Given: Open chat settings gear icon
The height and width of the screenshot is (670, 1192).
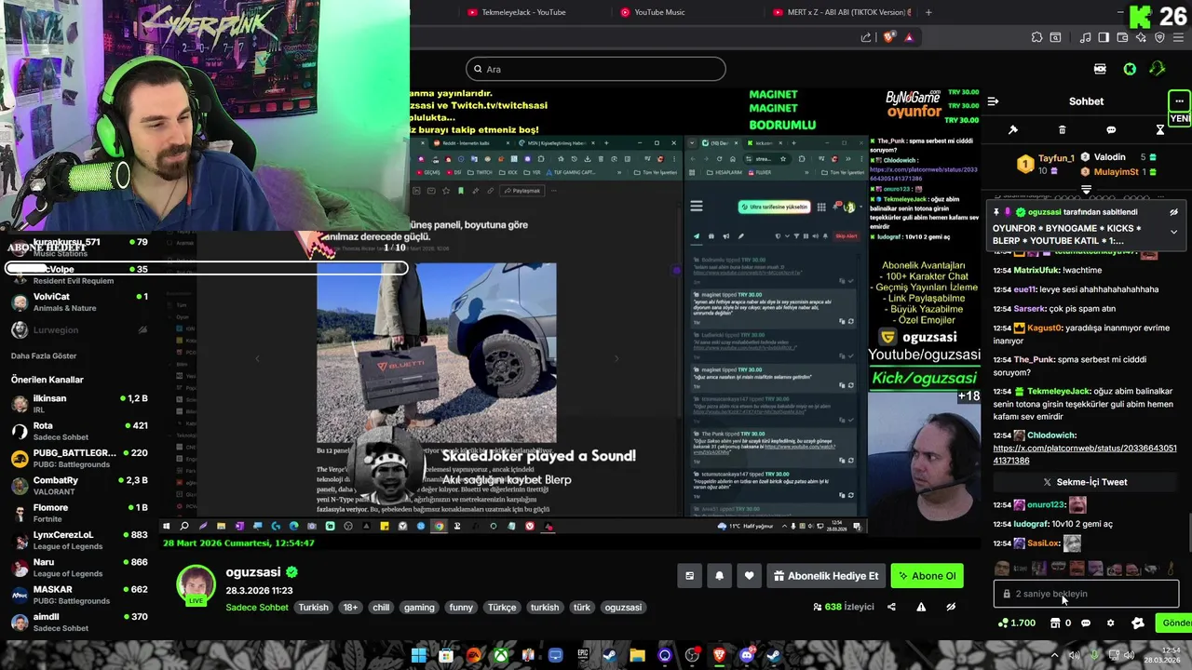Looking at the screenshot, I should click(x=1110, y=623).
